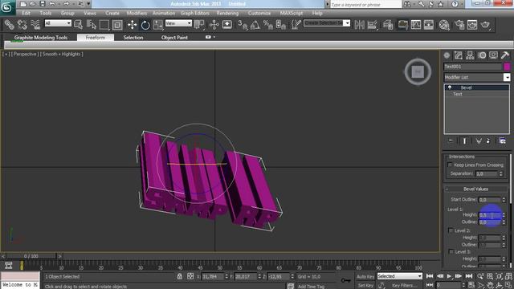This screenshot has height=289, width=514.
Task: Click the Play Animation button
Action: [449, 276]
